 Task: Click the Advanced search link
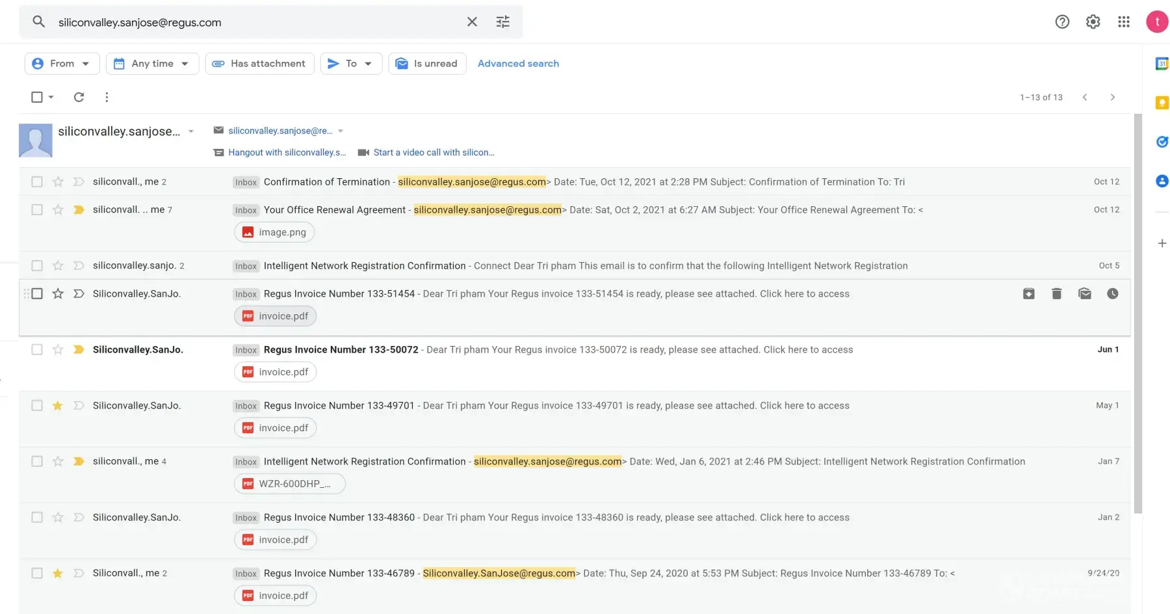[x=518, y=64]
